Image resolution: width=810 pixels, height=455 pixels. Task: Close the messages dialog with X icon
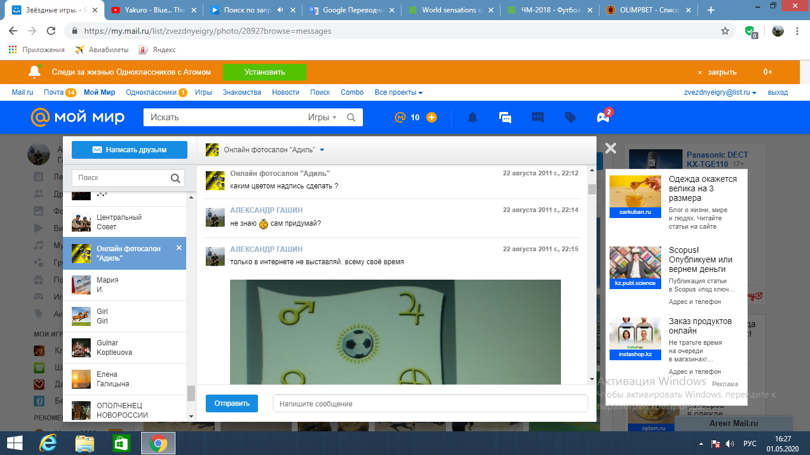point(611,148)
